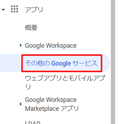This screenshot has height=124, width=119.
Task: Open the 概要 page
Action: (x=31, y=28)
